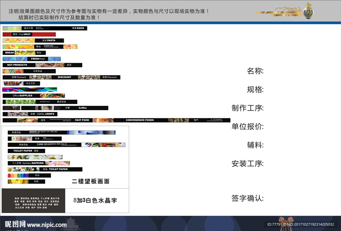Select the blue FRESH food banner
341x231 pixels.
[32, 59]
